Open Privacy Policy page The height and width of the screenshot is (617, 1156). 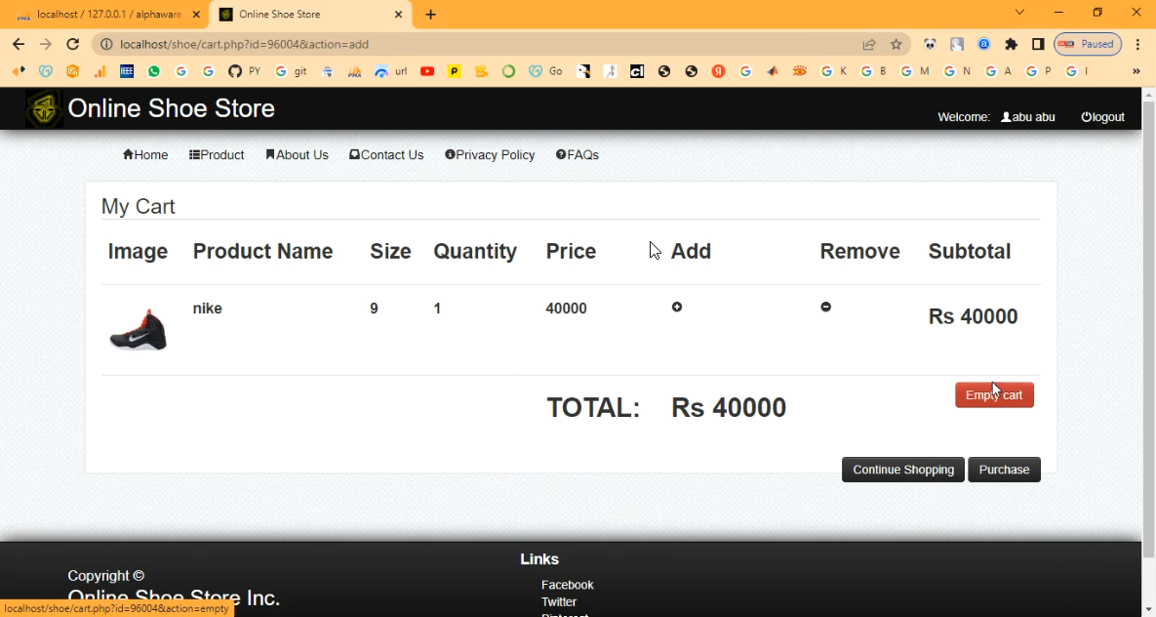490,155
